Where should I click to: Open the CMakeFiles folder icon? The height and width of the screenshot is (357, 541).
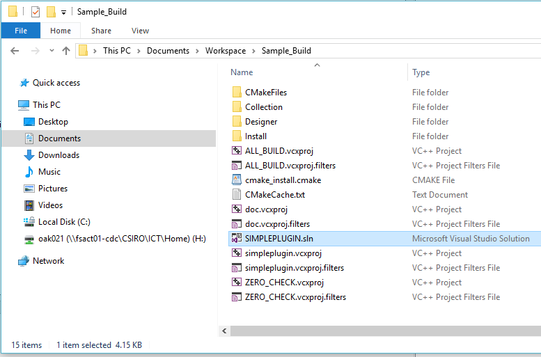[x=237, y=93]
